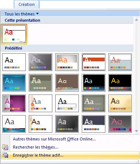Select the current presentation theme with red Aa
Screen dimensions: 140x164
tap(14, 34)
